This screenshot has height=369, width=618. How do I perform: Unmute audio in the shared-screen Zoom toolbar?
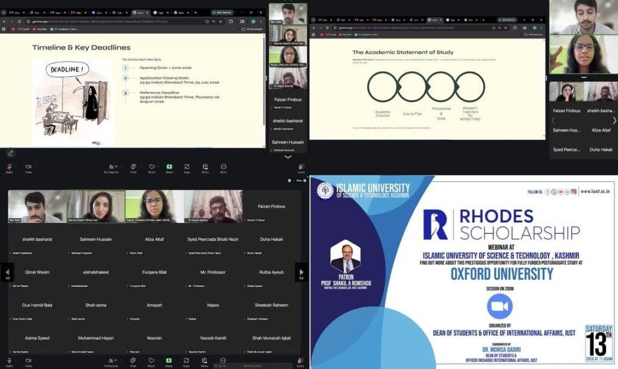pyautogui.click(x=8, y=168)
